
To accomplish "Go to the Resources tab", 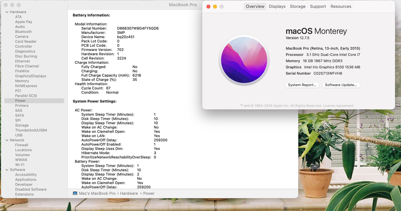I will 341,6.
